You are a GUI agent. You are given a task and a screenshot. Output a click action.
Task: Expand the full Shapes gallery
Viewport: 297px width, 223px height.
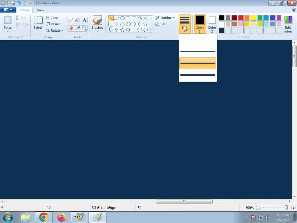pos(151,30)
